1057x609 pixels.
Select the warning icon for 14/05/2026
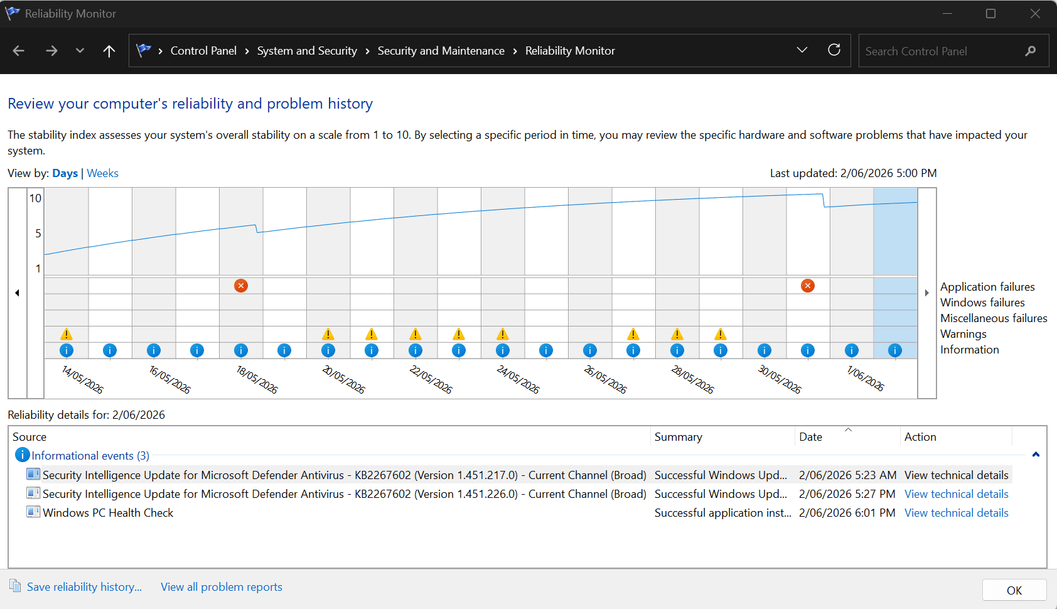pos(67,334)
